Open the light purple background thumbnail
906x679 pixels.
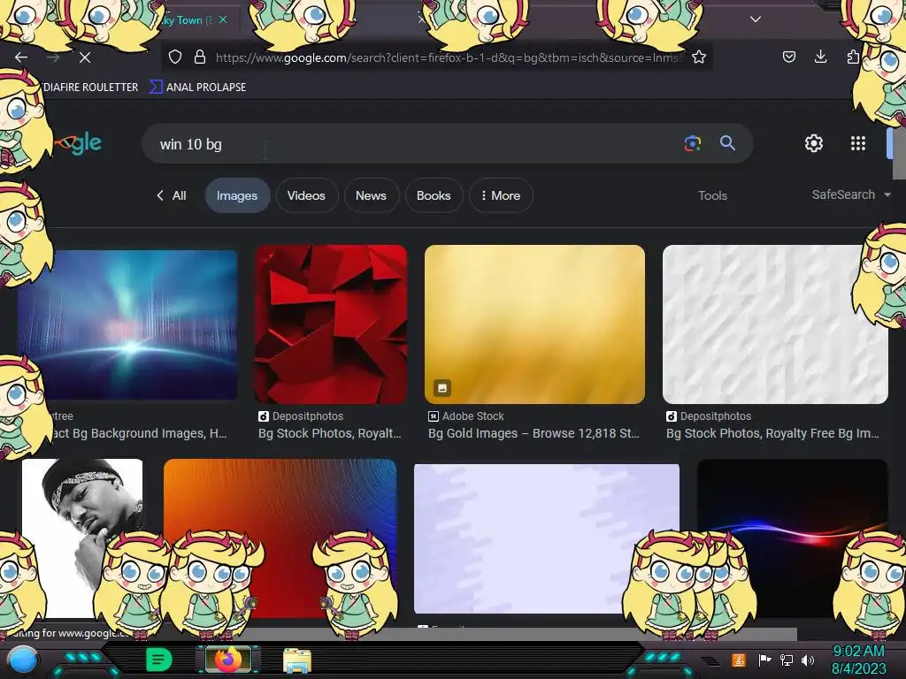click(547, 538)
